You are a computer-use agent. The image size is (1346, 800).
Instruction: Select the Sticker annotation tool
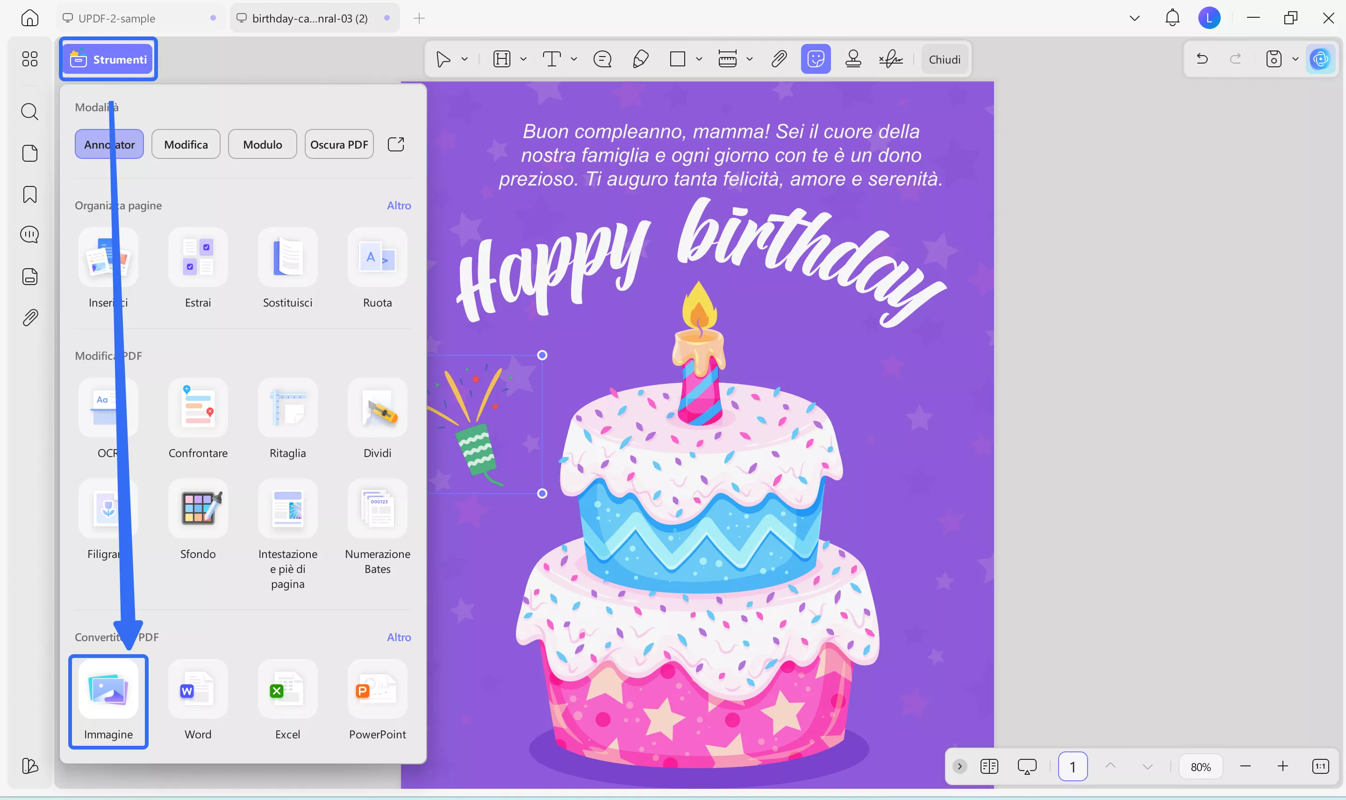[x=815, y=59]
